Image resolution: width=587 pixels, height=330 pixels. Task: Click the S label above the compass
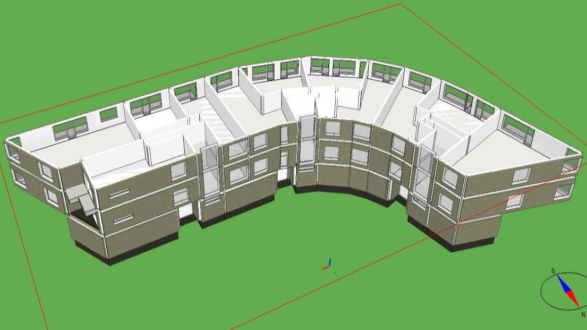click(553, 271)
